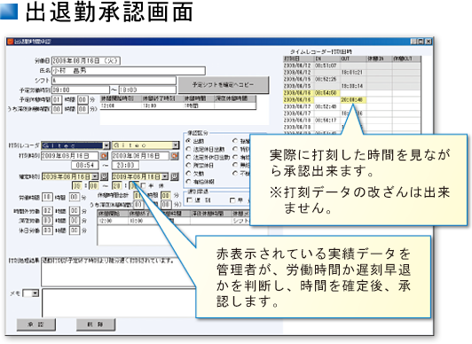The image size is (472, 344).
Task: Click the 労働時間 hours field showing 10
Action: tap(47, 198)
